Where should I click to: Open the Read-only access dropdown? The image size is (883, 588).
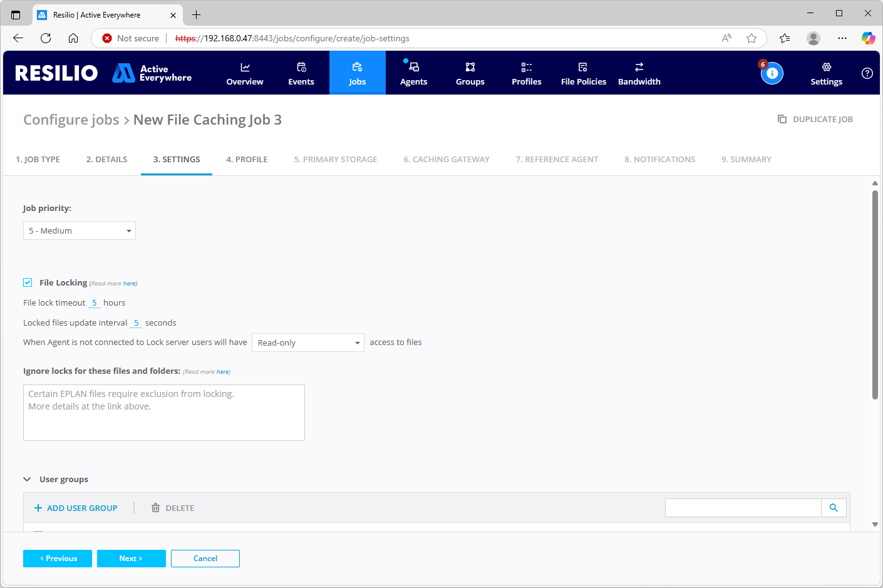pos(307,343)
